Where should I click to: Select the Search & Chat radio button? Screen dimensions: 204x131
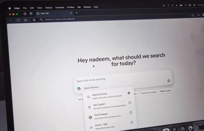129,93
